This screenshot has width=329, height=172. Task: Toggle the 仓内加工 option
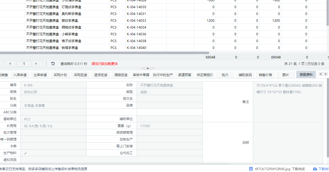pyautogui.click(x=170, y=153)
